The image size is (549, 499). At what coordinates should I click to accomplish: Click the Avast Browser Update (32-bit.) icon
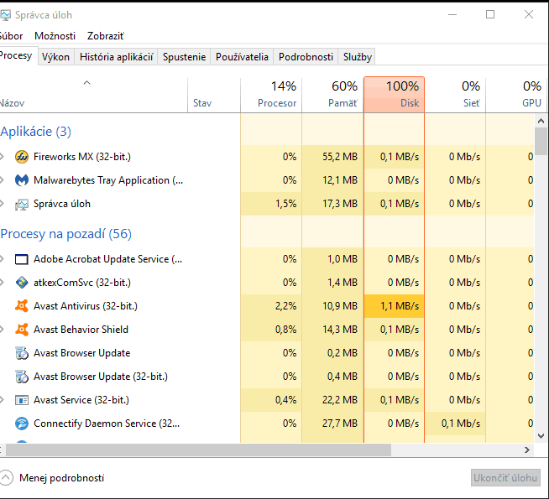coord(22,377)
